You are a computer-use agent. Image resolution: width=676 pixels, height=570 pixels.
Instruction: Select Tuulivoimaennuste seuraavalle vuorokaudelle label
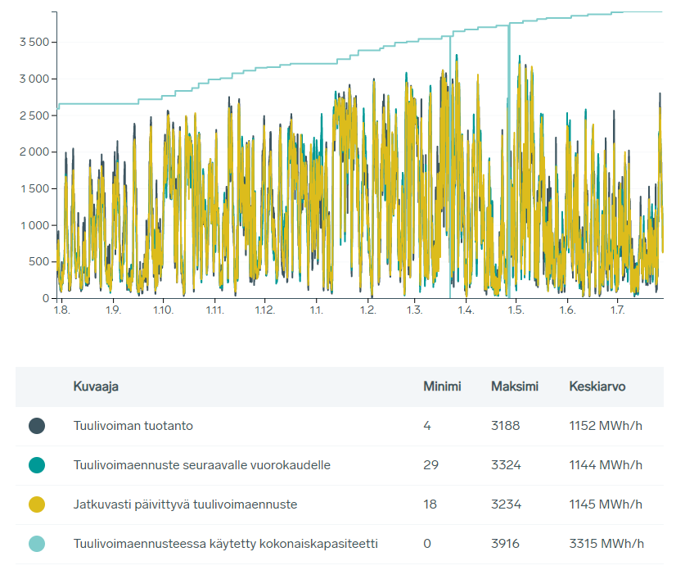coord(201,465)
